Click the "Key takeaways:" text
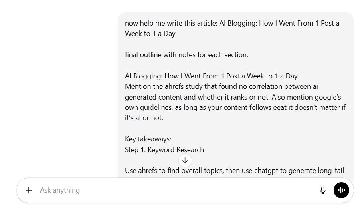Viewport: 360px width, 205px height. [x=148, y=139]
